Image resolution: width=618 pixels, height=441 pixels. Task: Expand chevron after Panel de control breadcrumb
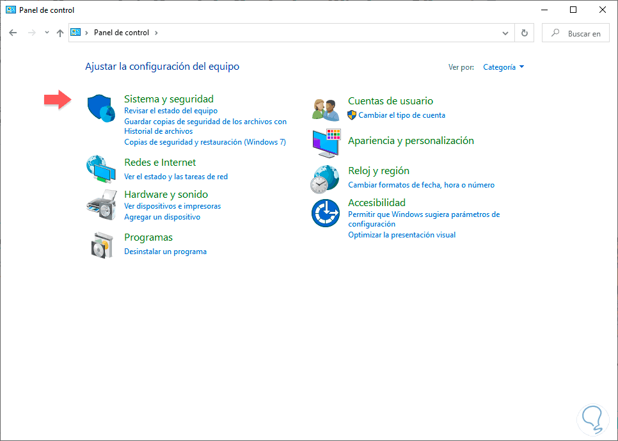157,33
